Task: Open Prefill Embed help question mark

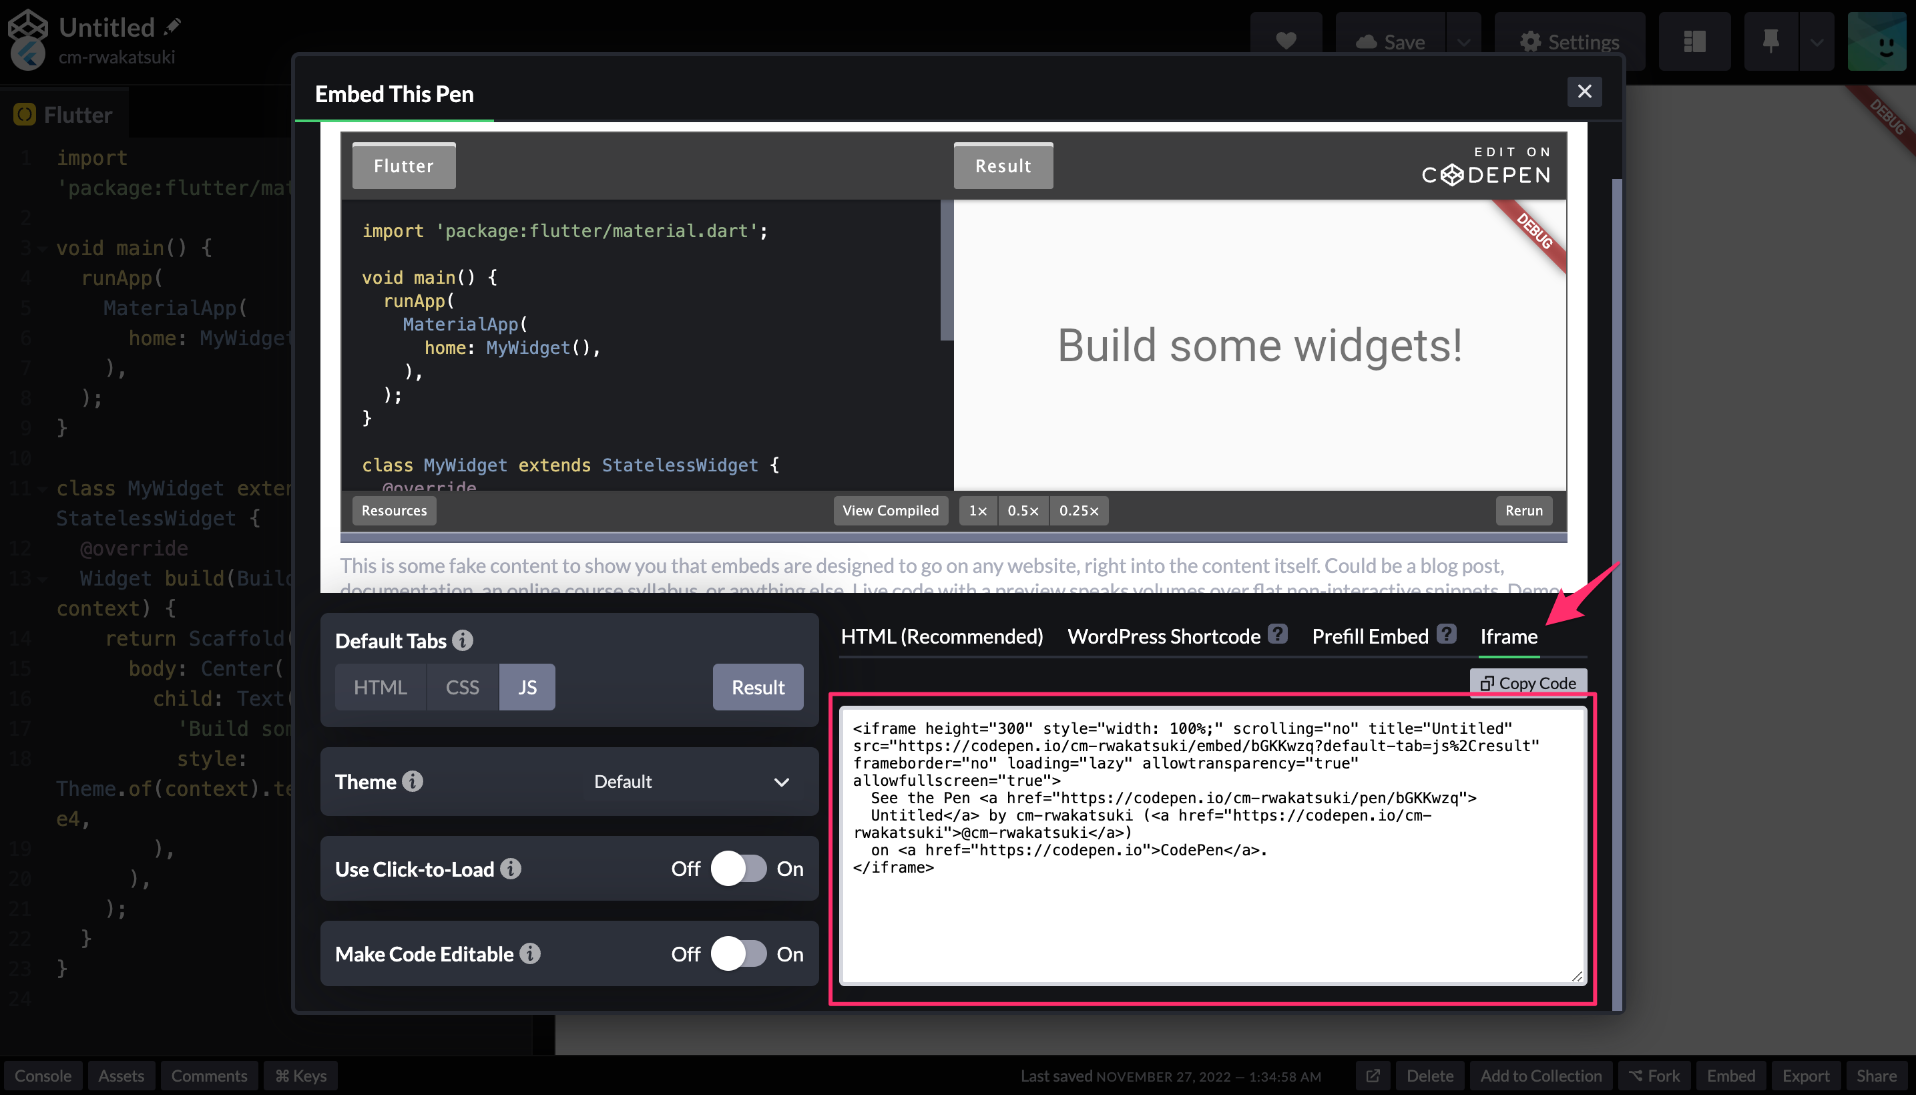Action: click(1446, 634)
